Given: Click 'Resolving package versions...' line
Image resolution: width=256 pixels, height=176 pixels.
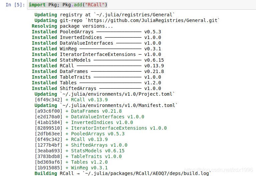Looking at the screenshot, I should tap(72, 26).
